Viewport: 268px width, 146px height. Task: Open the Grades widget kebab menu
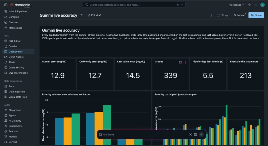pyautogui.click(x=185, y=62)
